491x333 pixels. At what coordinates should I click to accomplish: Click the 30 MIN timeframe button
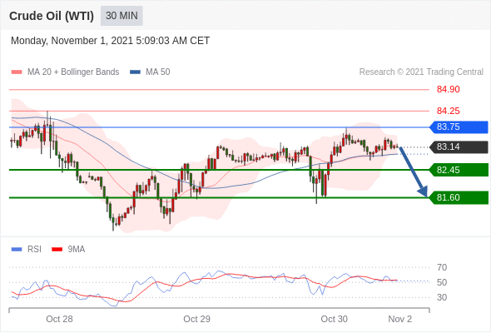tap(122, 16)
